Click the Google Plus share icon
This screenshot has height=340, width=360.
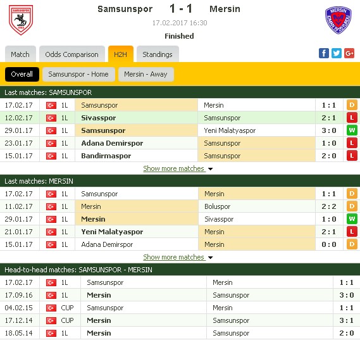(x=349, y=53)
